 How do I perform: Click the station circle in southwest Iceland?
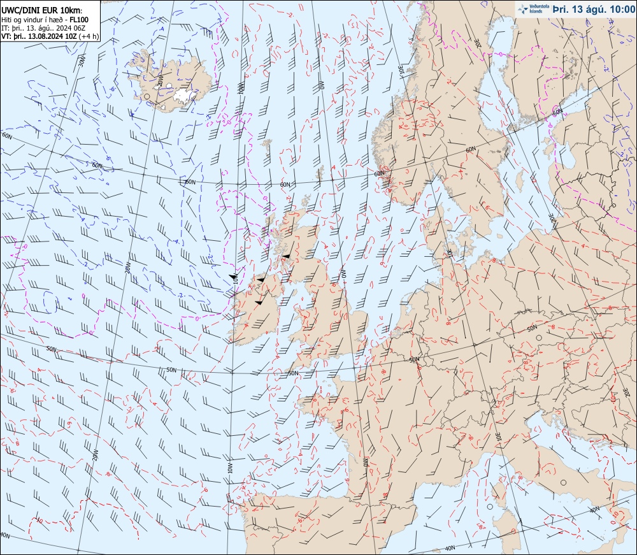147,96
